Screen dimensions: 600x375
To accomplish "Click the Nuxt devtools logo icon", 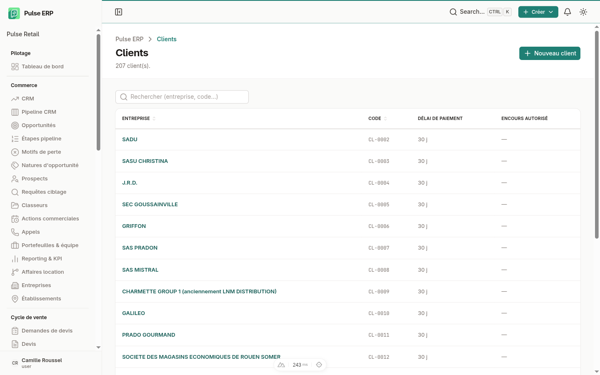I will click(281, 365).
